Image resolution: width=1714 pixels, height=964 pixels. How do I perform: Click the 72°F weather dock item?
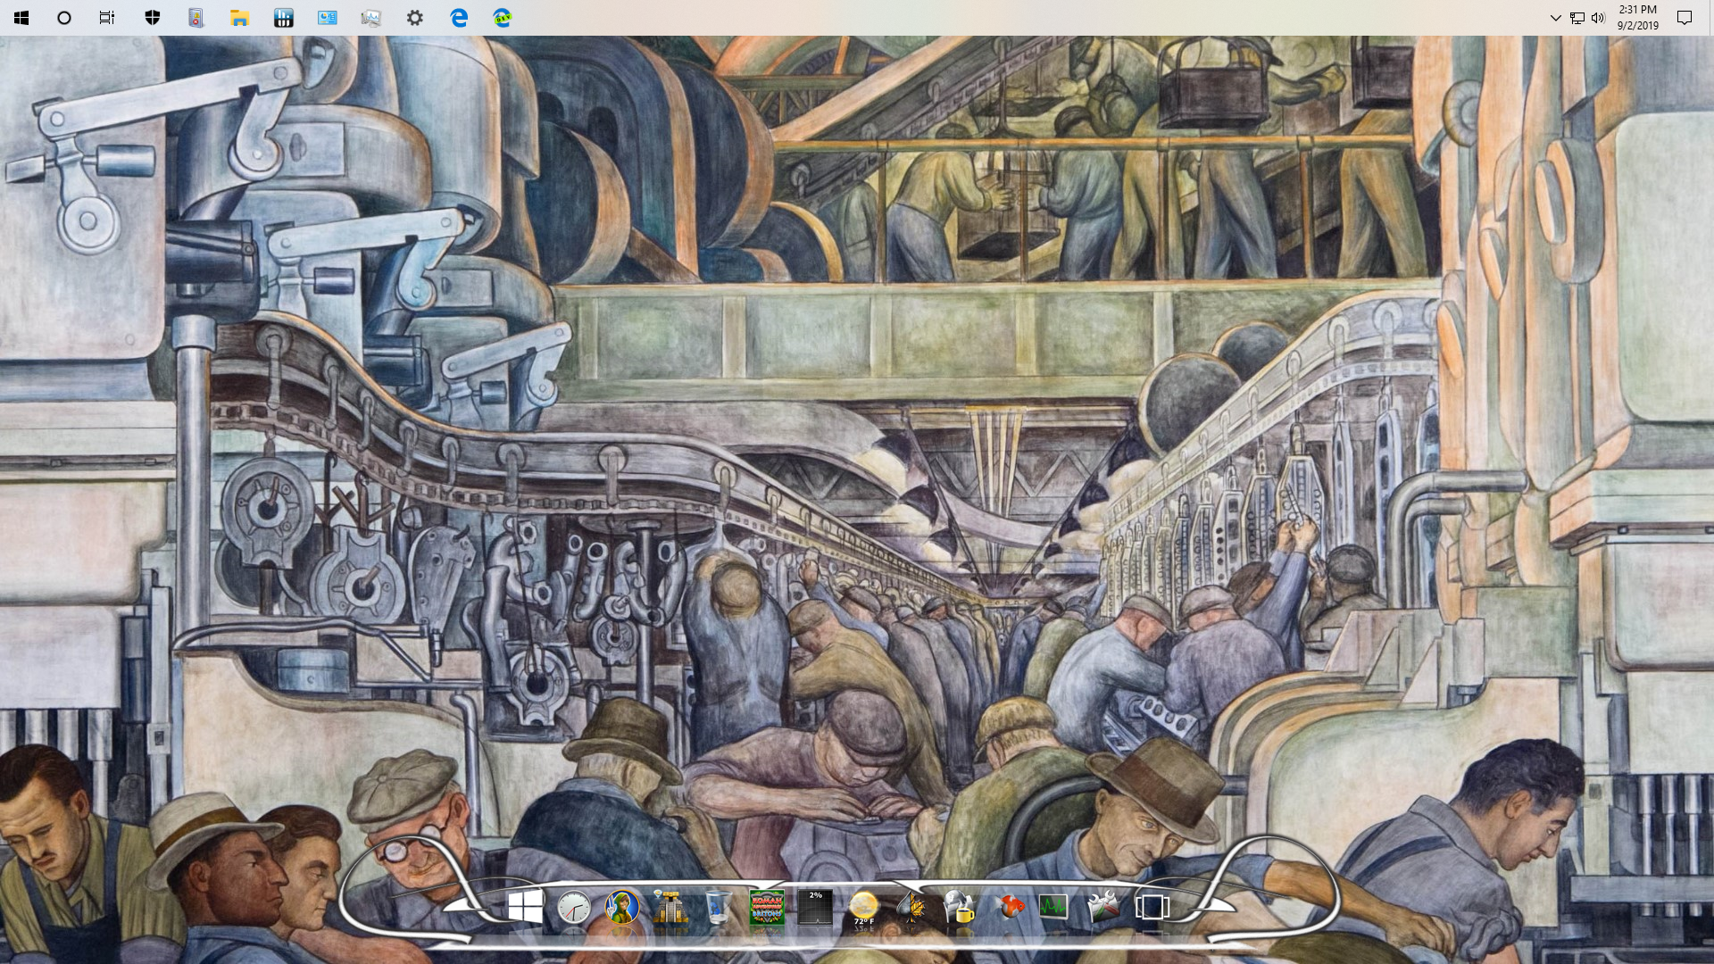pos(863,908)
